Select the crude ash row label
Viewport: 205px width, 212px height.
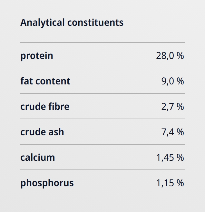42,132
